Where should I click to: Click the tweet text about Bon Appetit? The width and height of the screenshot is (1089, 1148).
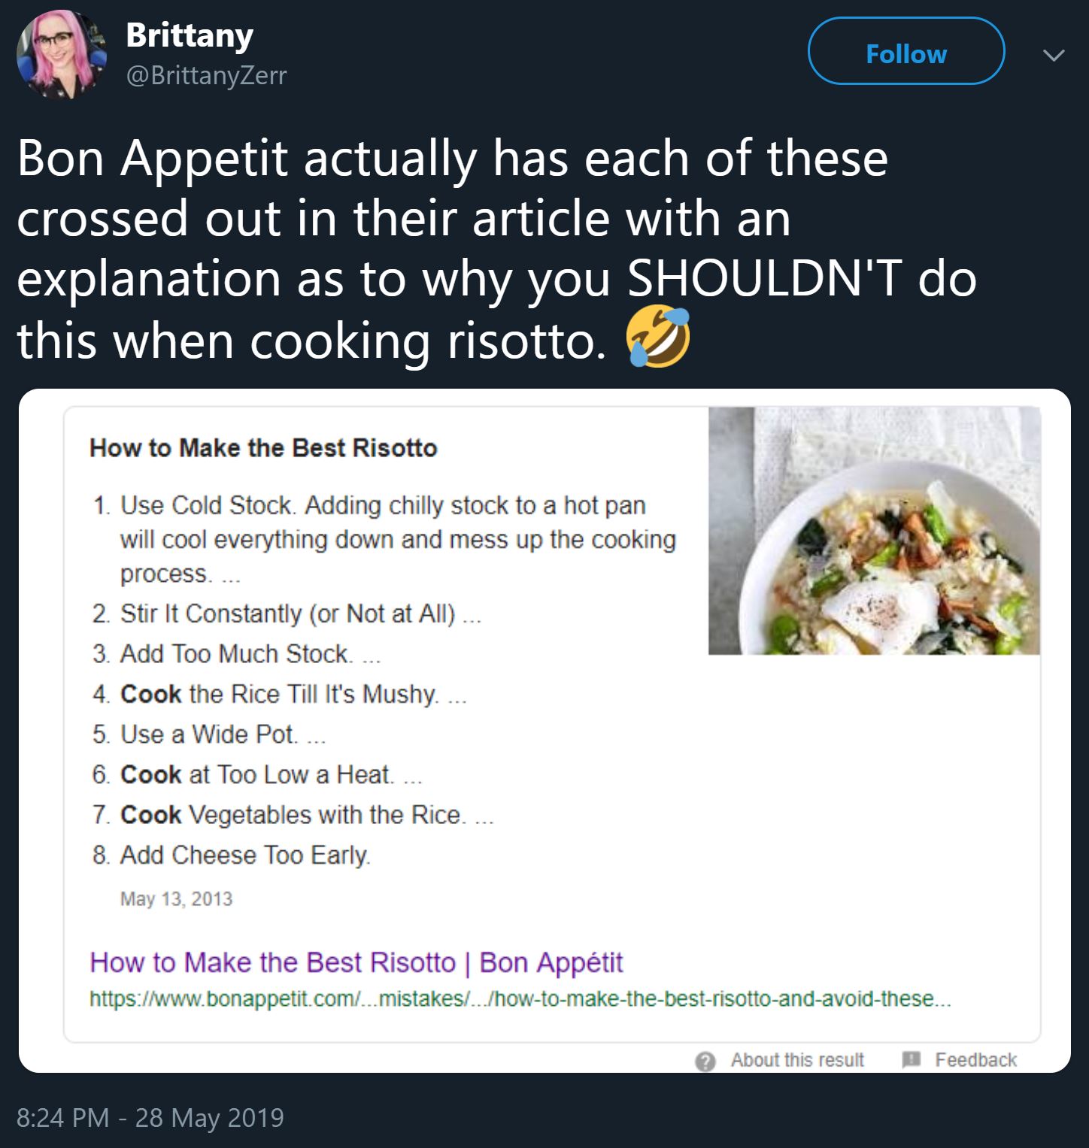tap(496, 248)
